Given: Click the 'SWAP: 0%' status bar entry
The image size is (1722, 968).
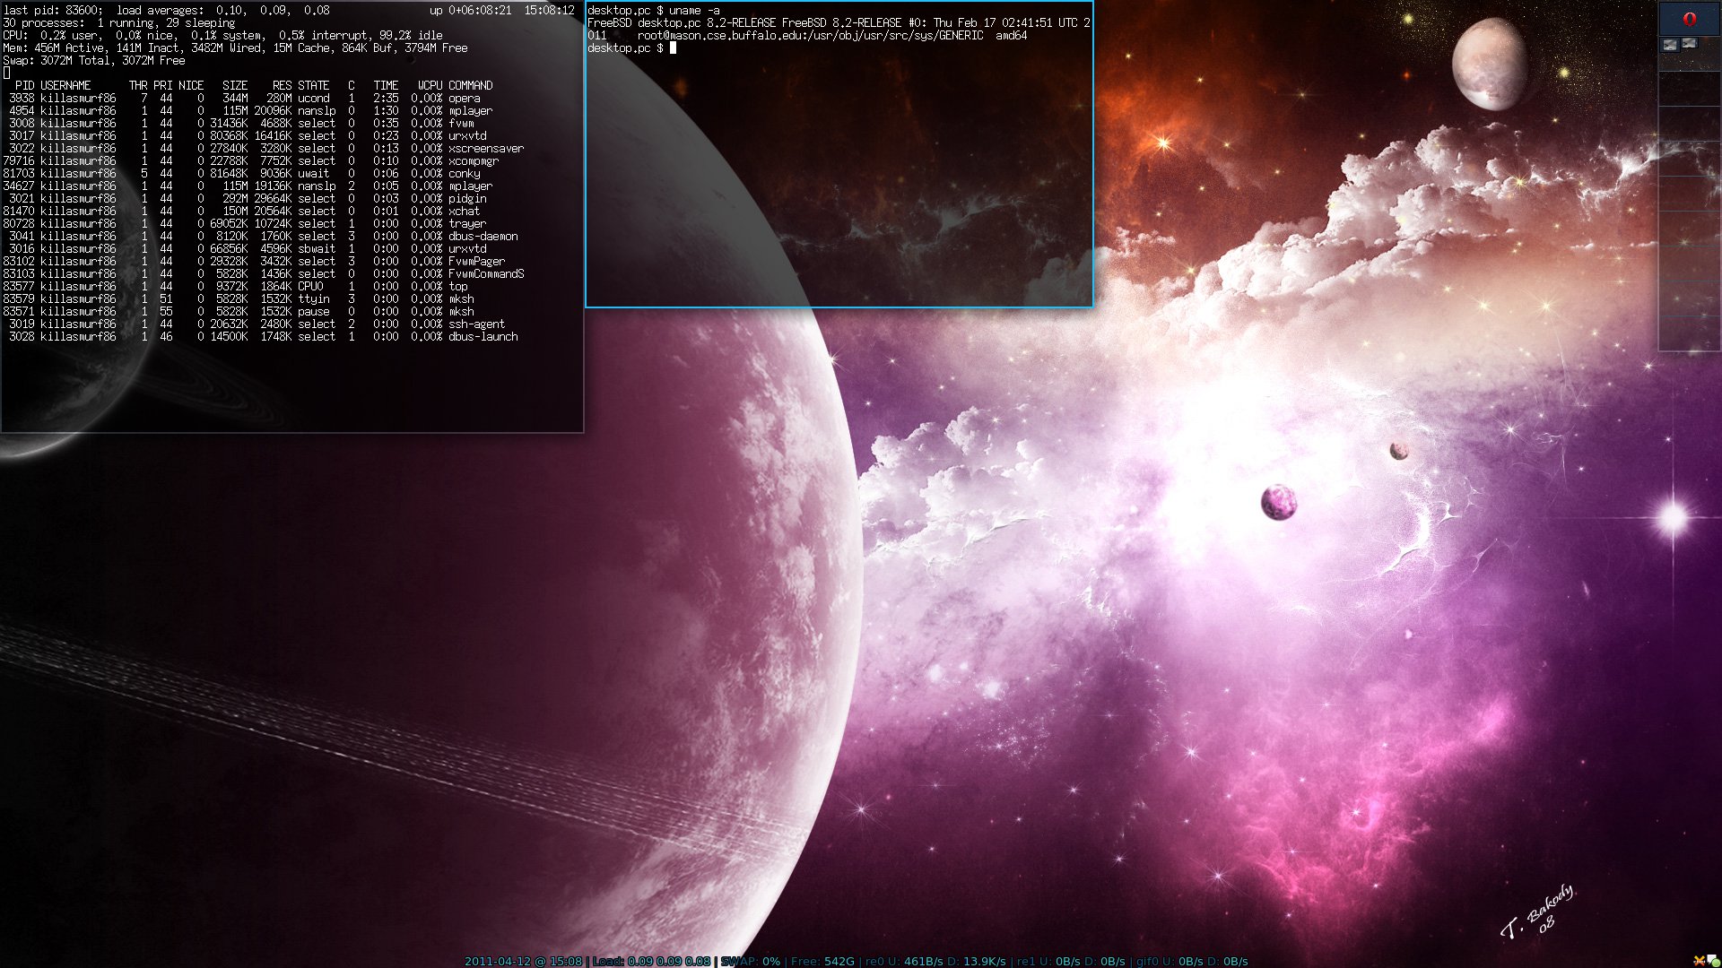Looking at the screenshot, I should tap(751, 961).
